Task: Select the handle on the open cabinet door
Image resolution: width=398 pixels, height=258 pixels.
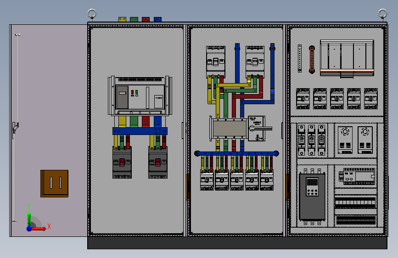Action: pos(15,128)
